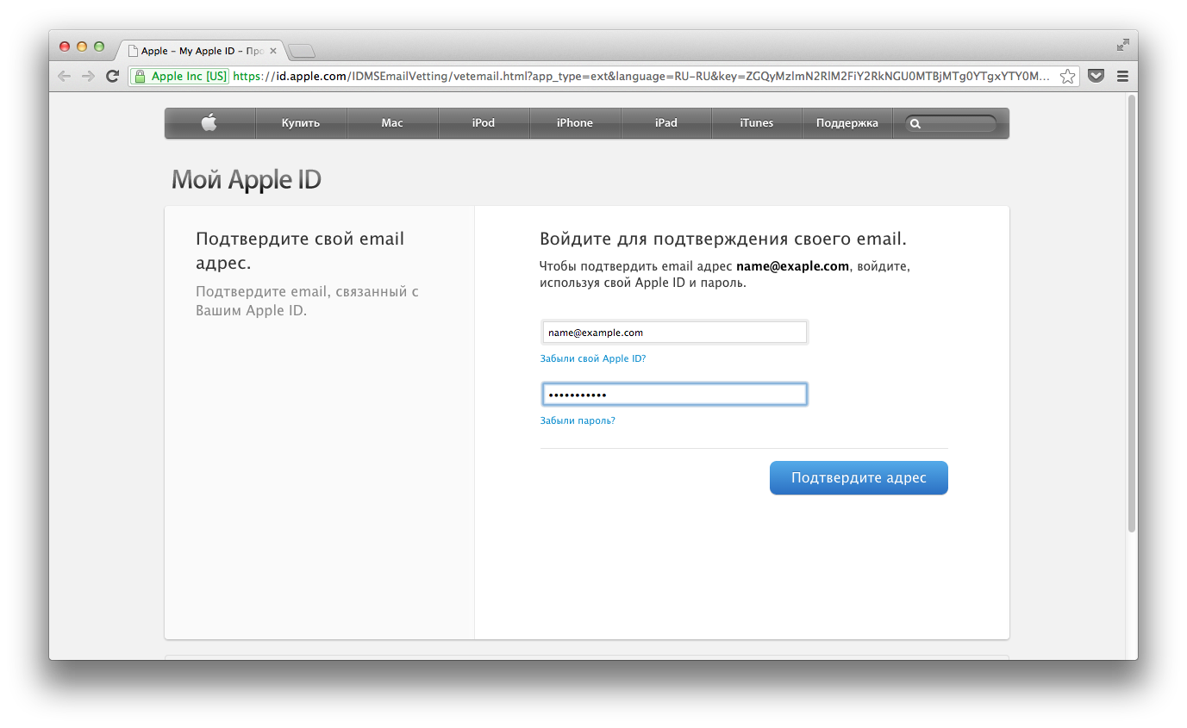Screen dimensions: 1187x728
Task: Click the green zoom window button
Action: pyautogui.click(x=99, y=47)
